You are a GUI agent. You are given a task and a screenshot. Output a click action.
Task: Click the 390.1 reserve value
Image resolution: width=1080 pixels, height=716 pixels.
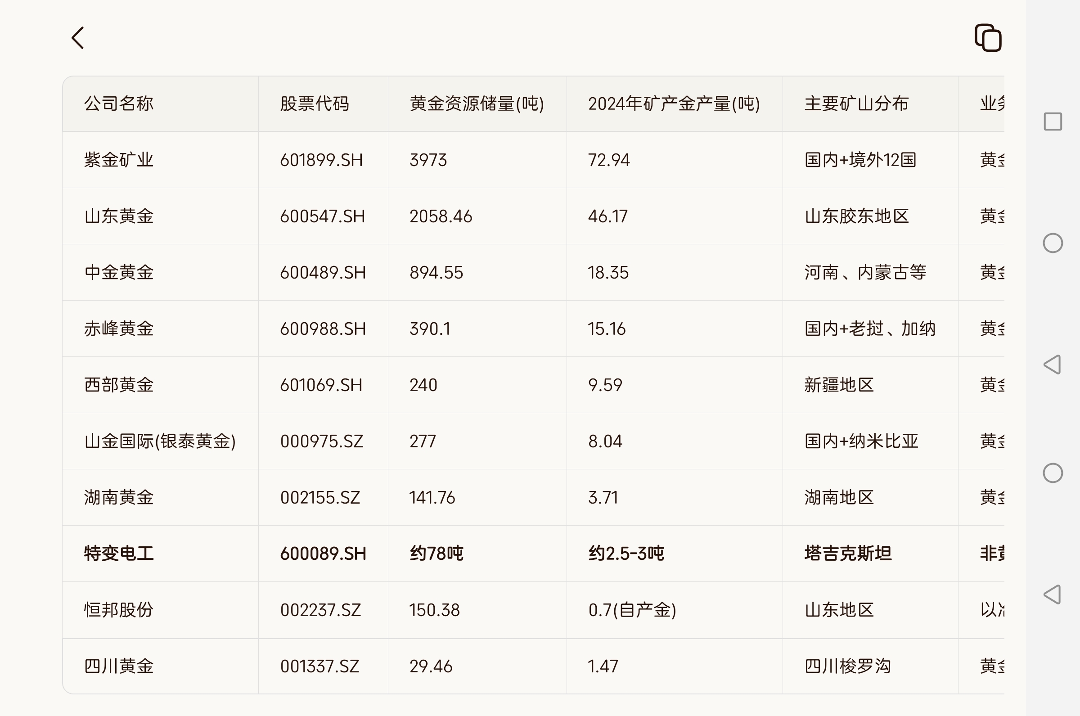[x=430, y=329]
